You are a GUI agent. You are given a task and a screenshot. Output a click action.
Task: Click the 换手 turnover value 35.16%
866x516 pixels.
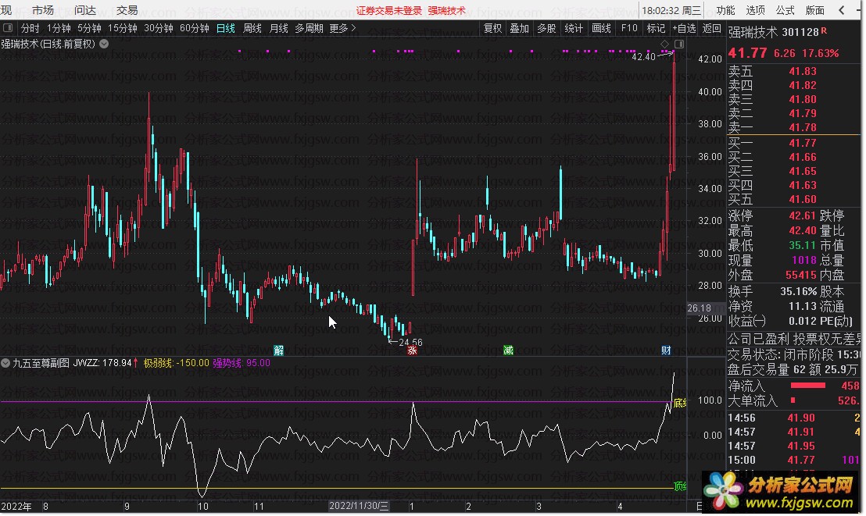point(798,291)
